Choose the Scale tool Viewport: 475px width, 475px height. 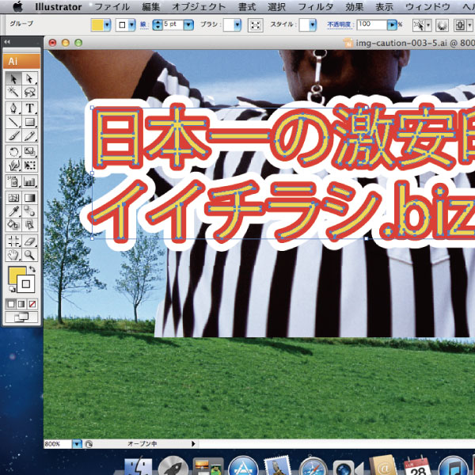tap(29, 151)
